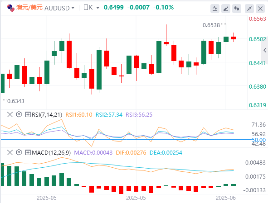Click the AUD/USD currency flag icon
268x203 pixels.
pos(11,8)
